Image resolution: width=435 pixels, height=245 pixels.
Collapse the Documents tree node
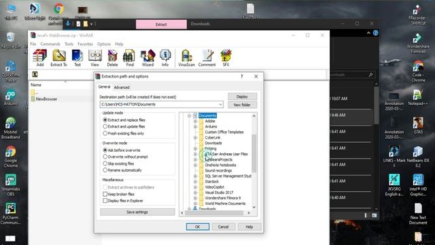(189, 116)
